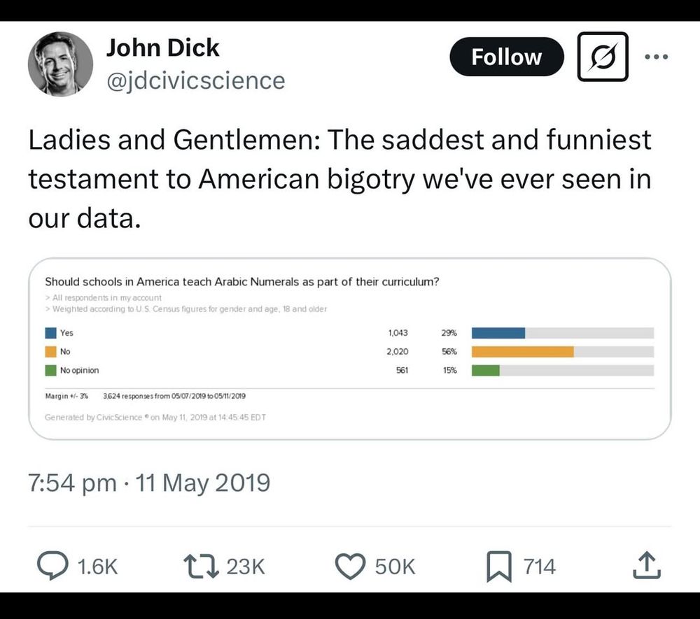Open the Grok slash icon button
This screenshot has height=619, width=700.
603,57
